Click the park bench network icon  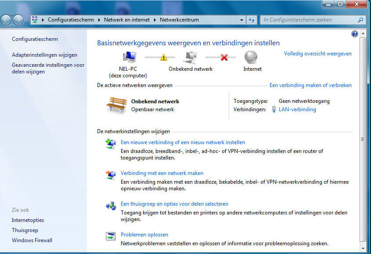point(116,105)
